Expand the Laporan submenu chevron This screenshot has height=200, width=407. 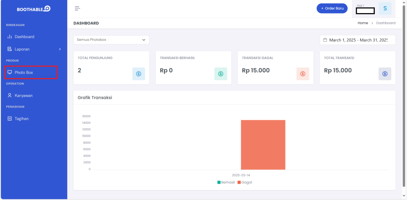(60, 49)
